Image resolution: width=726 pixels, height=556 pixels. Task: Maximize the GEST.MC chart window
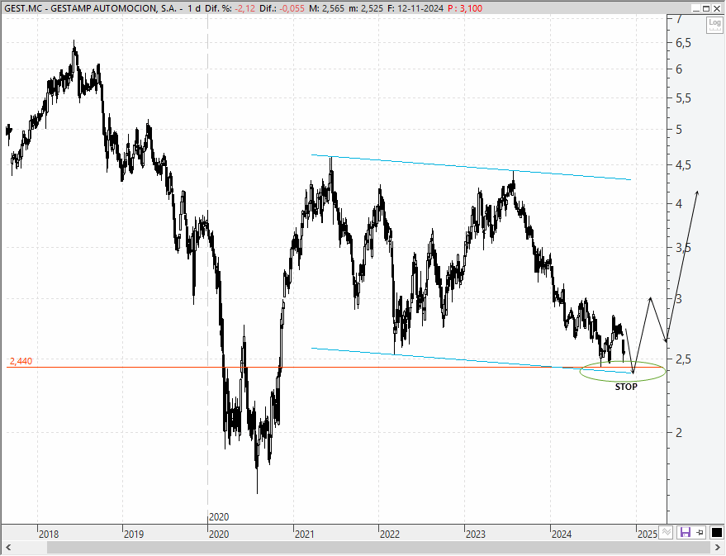tap(706, 8)
